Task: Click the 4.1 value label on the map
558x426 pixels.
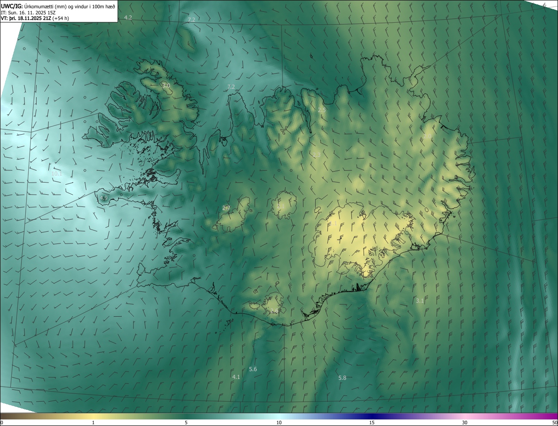Action: (236, 377)
